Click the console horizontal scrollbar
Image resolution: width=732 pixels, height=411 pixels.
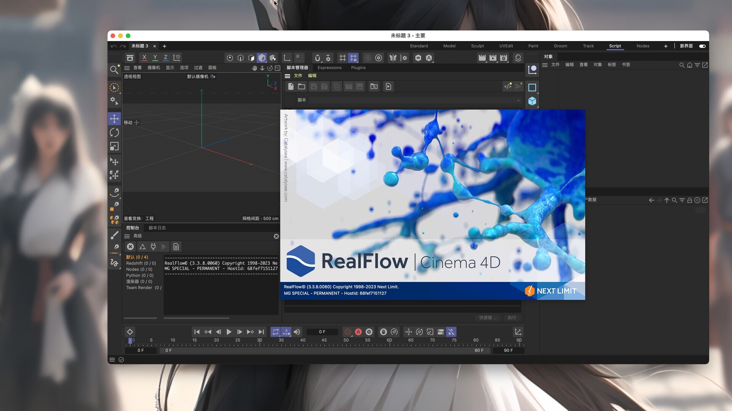click(x=196, y=318)
